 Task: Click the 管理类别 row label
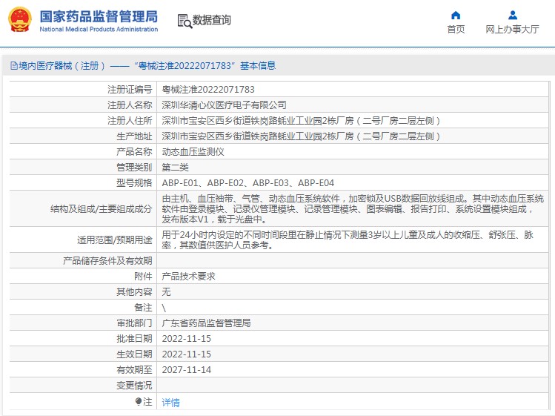[x=134, y=168]
